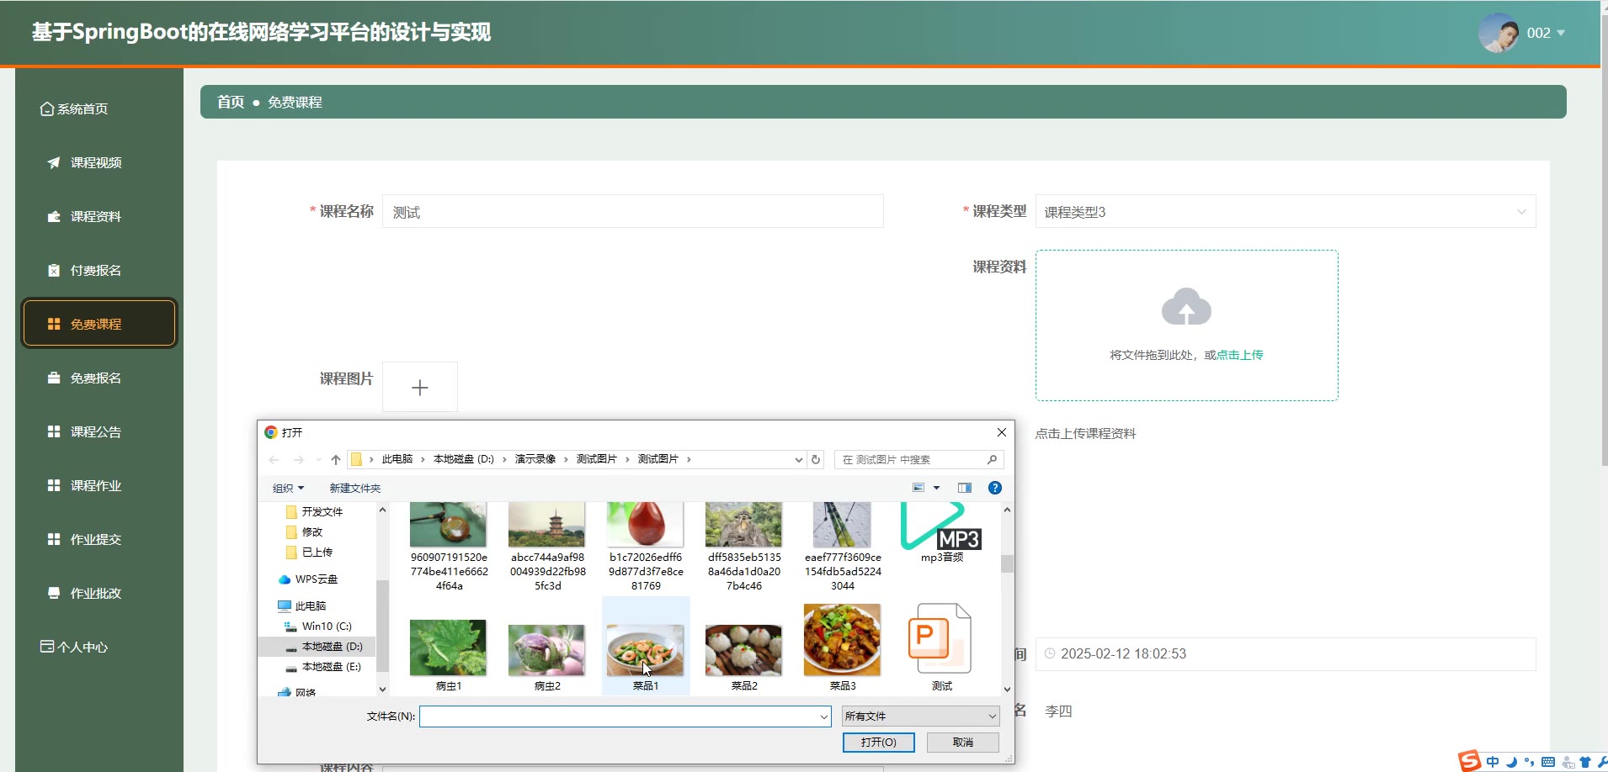Navigate to 课程公告 sidebar item
Viewport: 1608px width, 772px height.
tap(96, 431)
